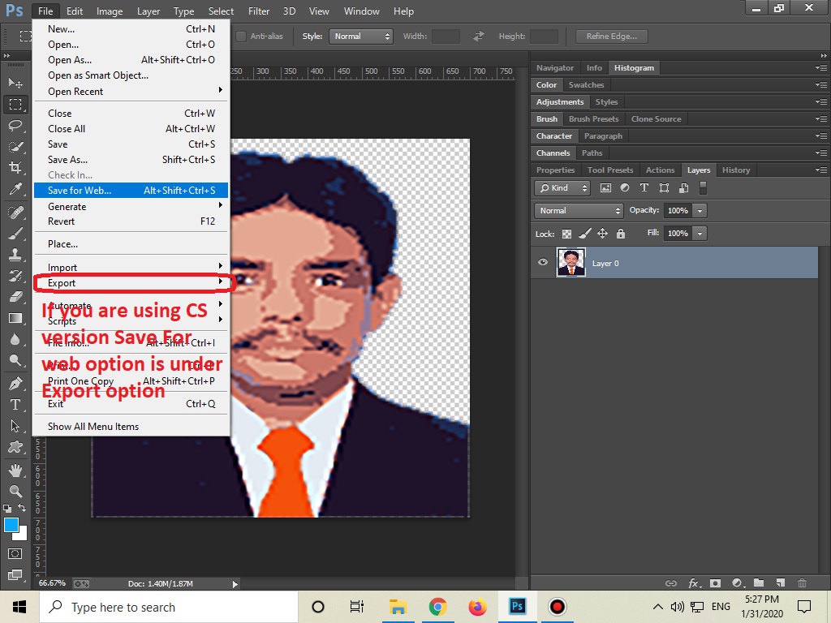
Task: Create a new layer
Action: point(779,582)
